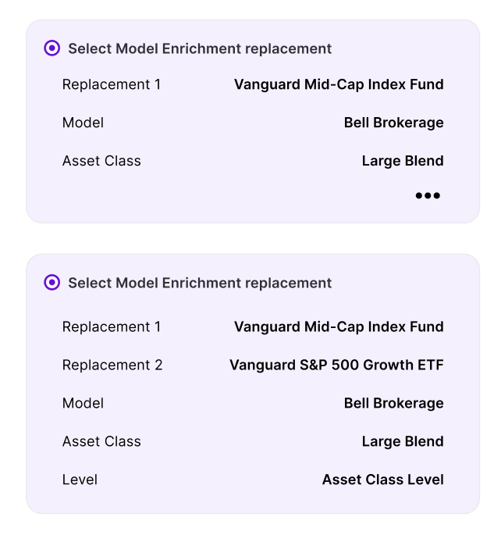Click the Asset Class label in the expanded card

point(101,441)
